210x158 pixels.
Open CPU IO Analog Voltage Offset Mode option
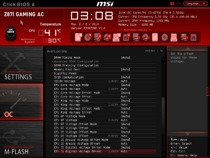point(126,140)
